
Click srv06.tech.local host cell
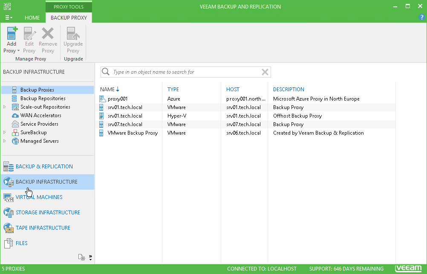click(243, 133)
